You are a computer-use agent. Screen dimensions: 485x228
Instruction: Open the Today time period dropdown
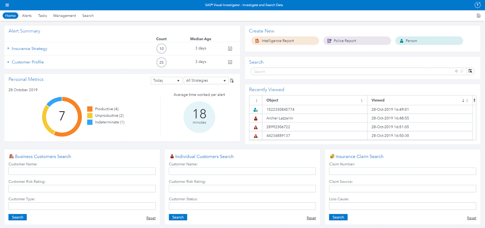coord(166,80)
